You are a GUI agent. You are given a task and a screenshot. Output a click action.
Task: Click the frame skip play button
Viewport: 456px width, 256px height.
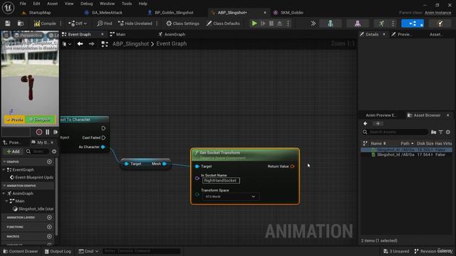(x=263, y=23)
